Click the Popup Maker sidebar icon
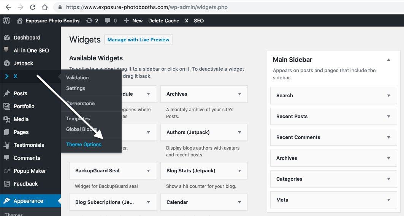404x216 pixels. pos(7,171)
